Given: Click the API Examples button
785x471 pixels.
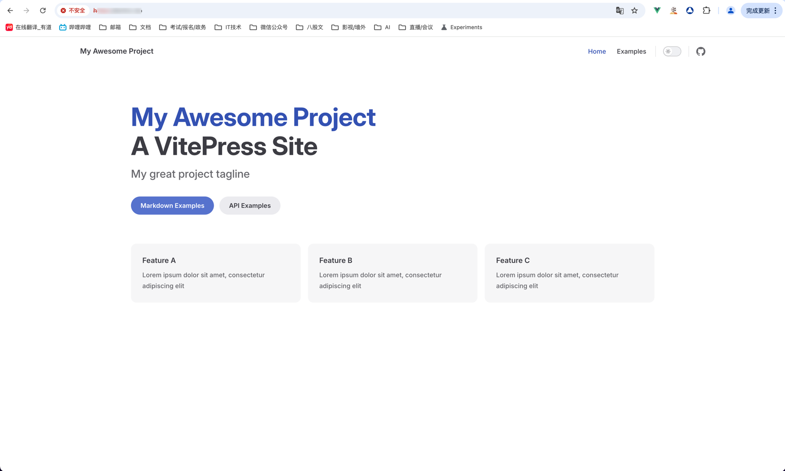Looking at the screenshot, I should coord(250,206).
